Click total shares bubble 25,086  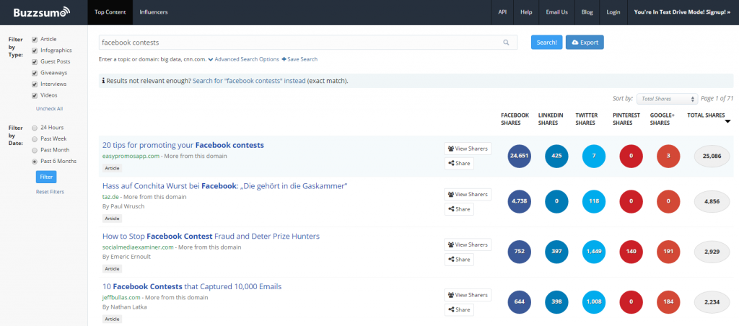click(x=712, y=157)
